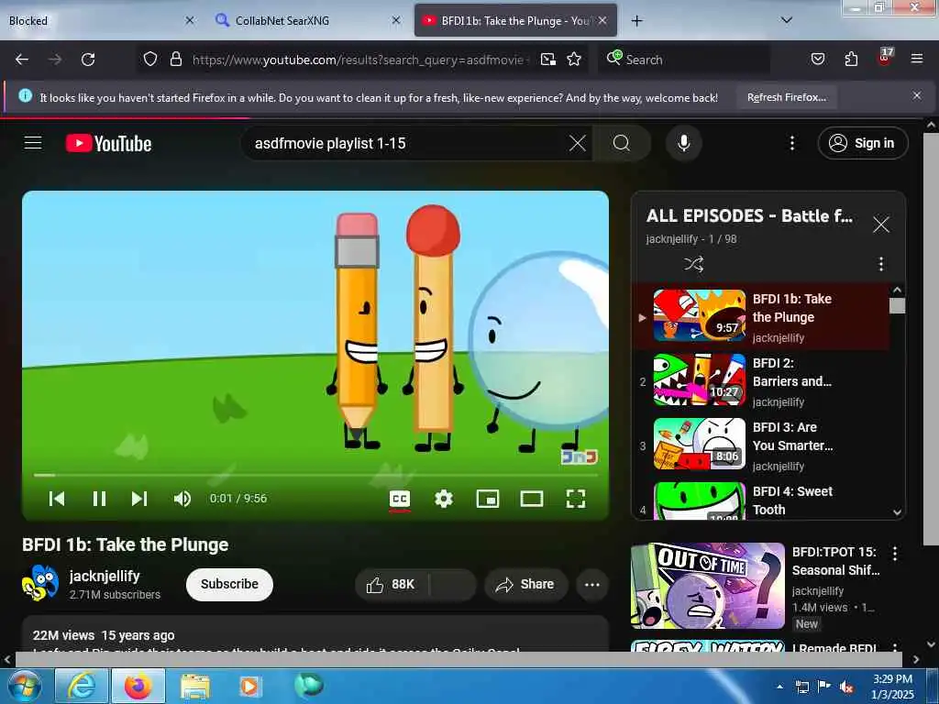939x704 pixels.
Task: Launch Internet Explorer from the taskbar
Action: click(x=82, y=686)
